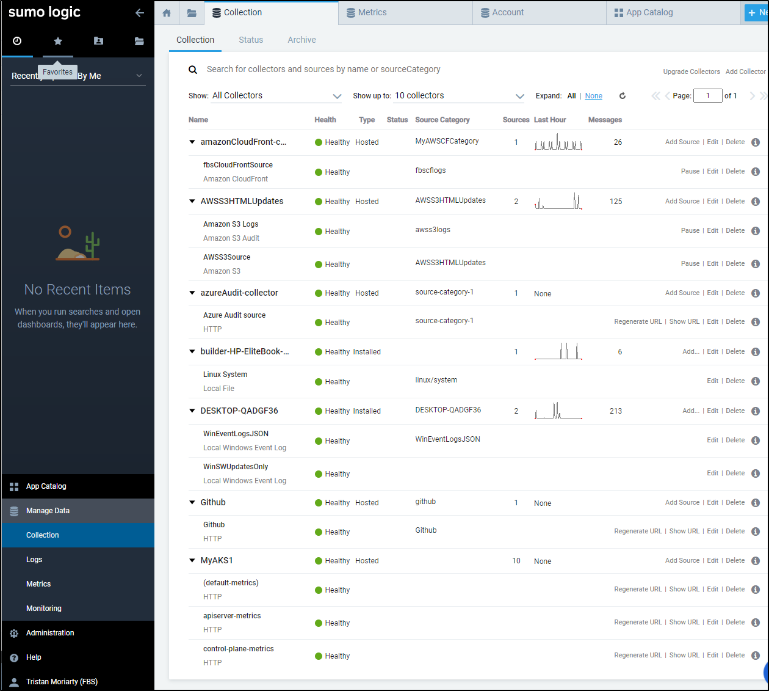Screen dimensions: 769x691
Task: Click the Administration gear icon
Action: pyautogui.click(x=14, y=634)
